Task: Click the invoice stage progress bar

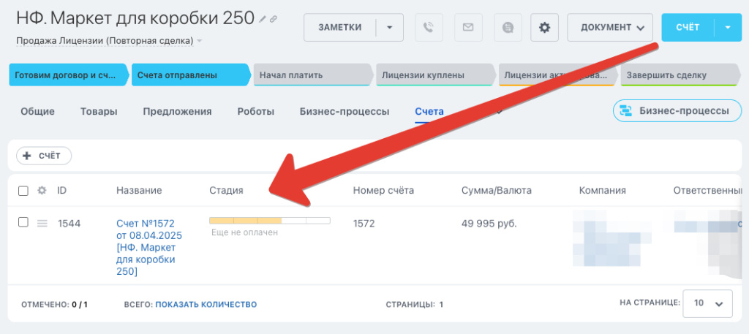Action: coord(269,220)
